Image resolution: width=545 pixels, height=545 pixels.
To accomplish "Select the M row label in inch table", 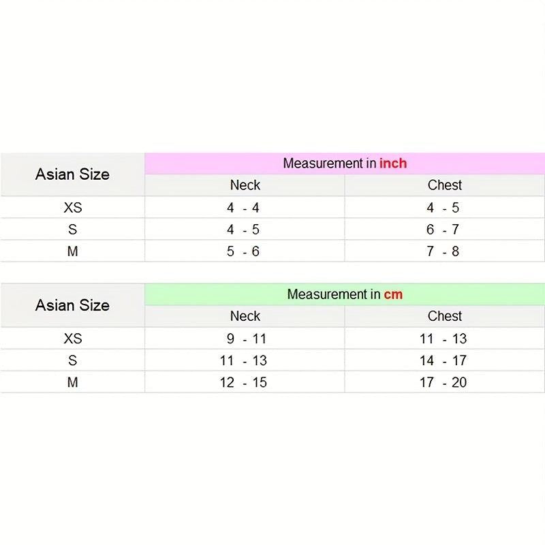I will (72, 251).
